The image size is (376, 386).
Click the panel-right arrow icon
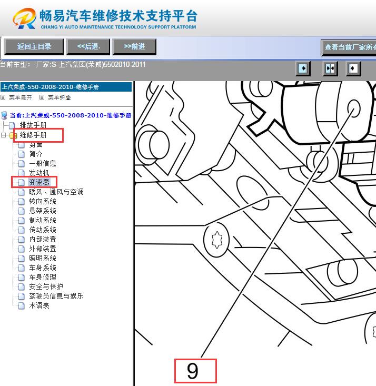(x=353, y=68)
